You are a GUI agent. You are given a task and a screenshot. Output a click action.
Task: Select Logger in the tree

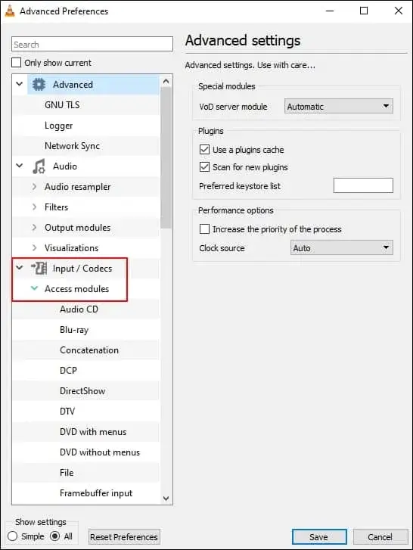click(58, 126)
